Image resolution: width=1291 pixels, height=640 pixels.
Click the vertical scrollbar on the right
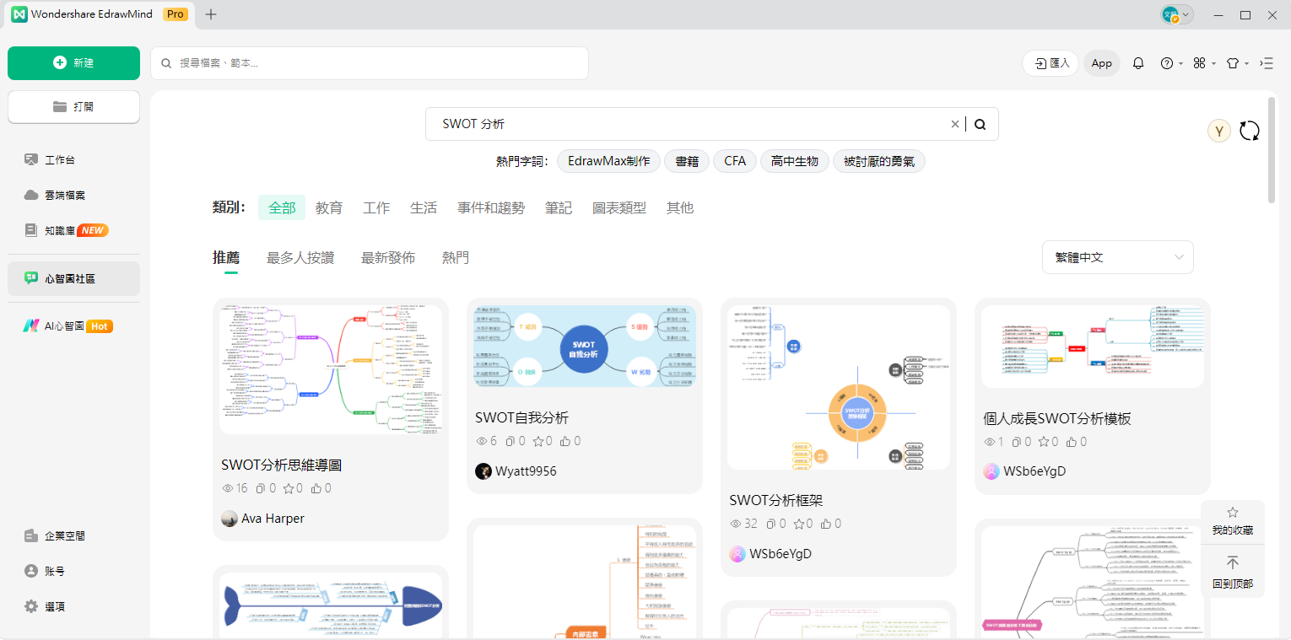(x=1272, y=150)
